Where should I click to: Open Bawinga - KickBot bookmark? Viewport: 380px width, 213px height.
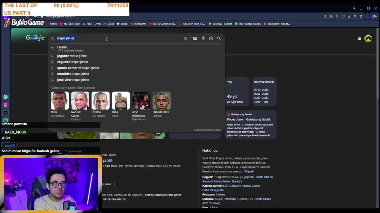[220, 24]
